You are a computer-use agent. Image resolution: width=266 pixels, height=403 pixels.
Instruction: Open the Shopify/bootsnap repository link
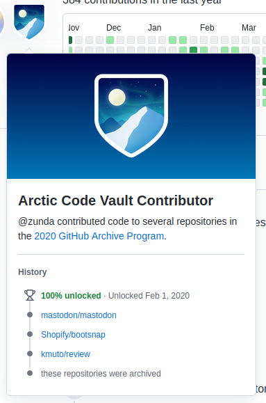pyautogui.click(x=73, y=335)
